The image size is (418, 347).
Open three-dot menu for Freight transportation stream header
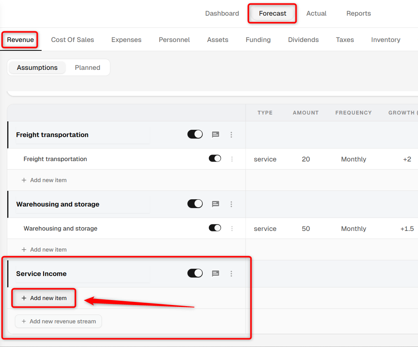231,135
